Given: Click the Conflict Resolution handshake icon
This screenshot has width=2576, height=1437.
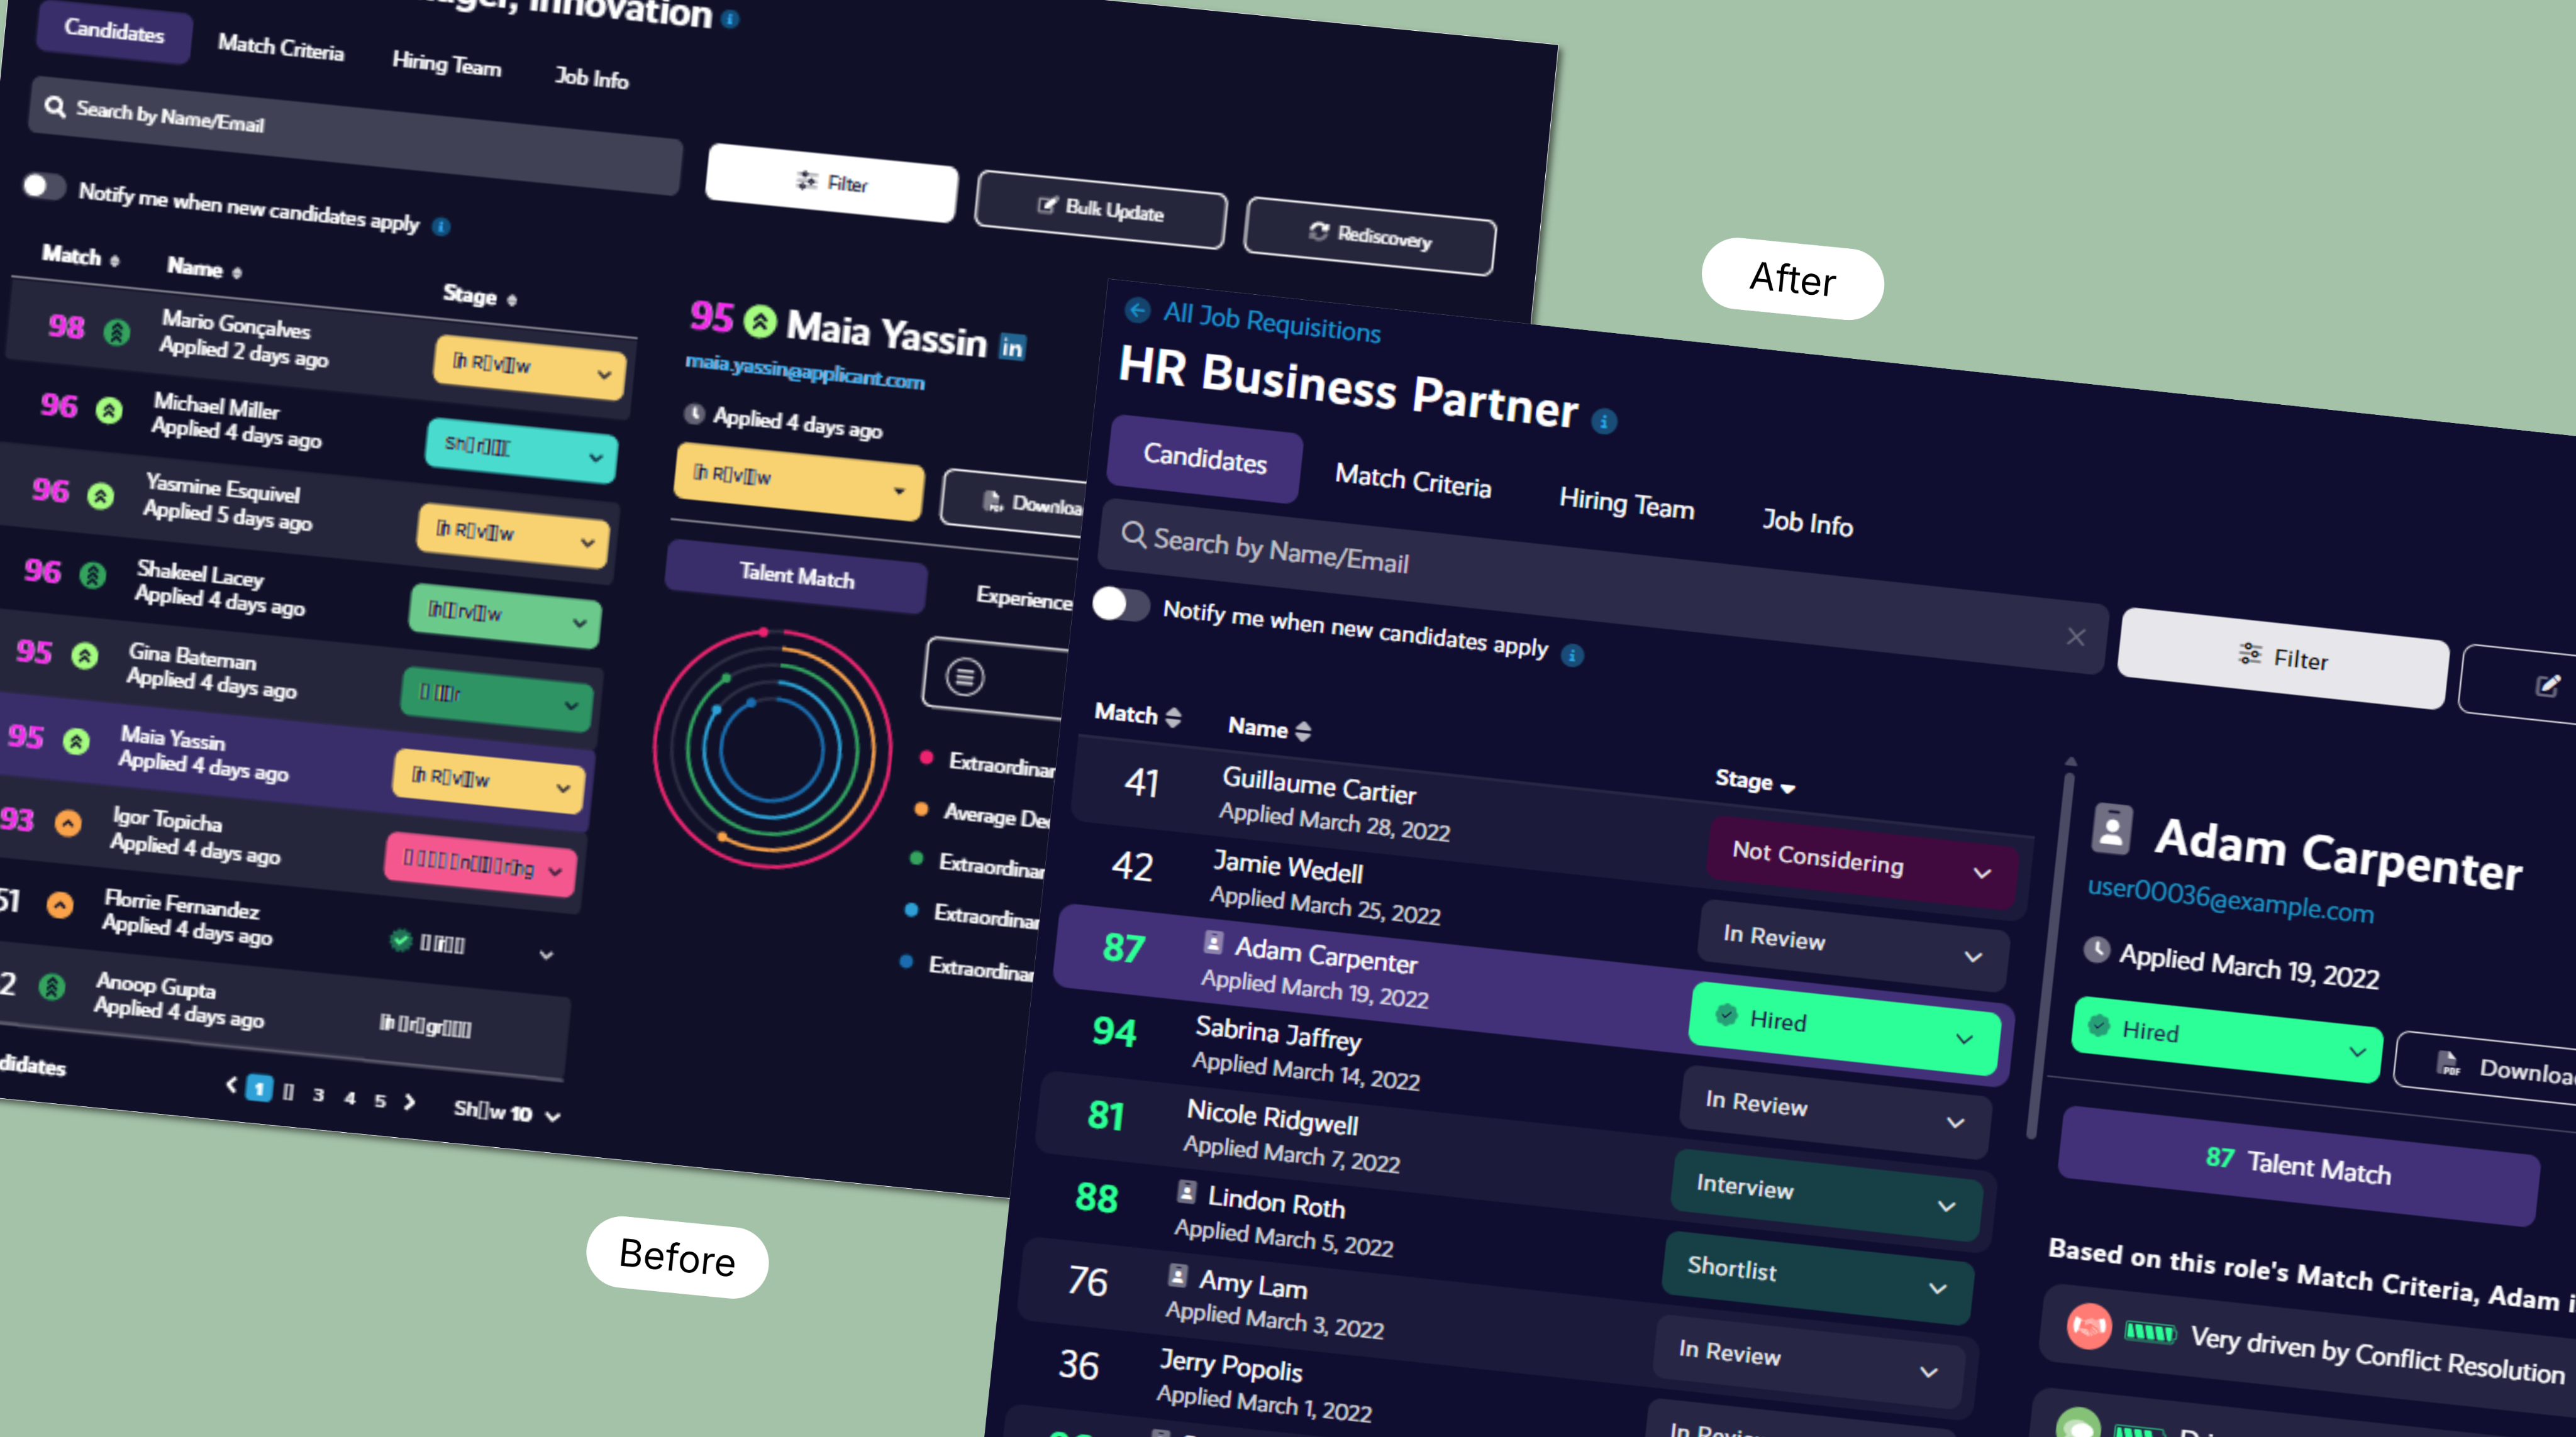Looking at the screenshot, I should point(2089,1326).
